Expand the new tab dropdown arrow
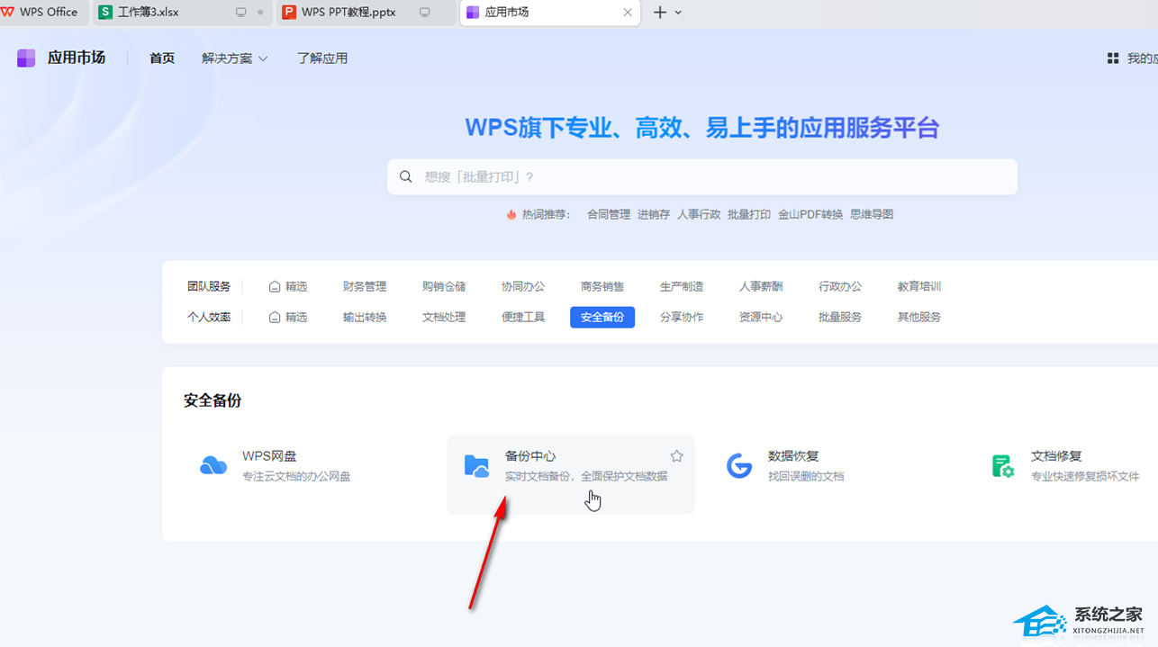 coord(679,13)
